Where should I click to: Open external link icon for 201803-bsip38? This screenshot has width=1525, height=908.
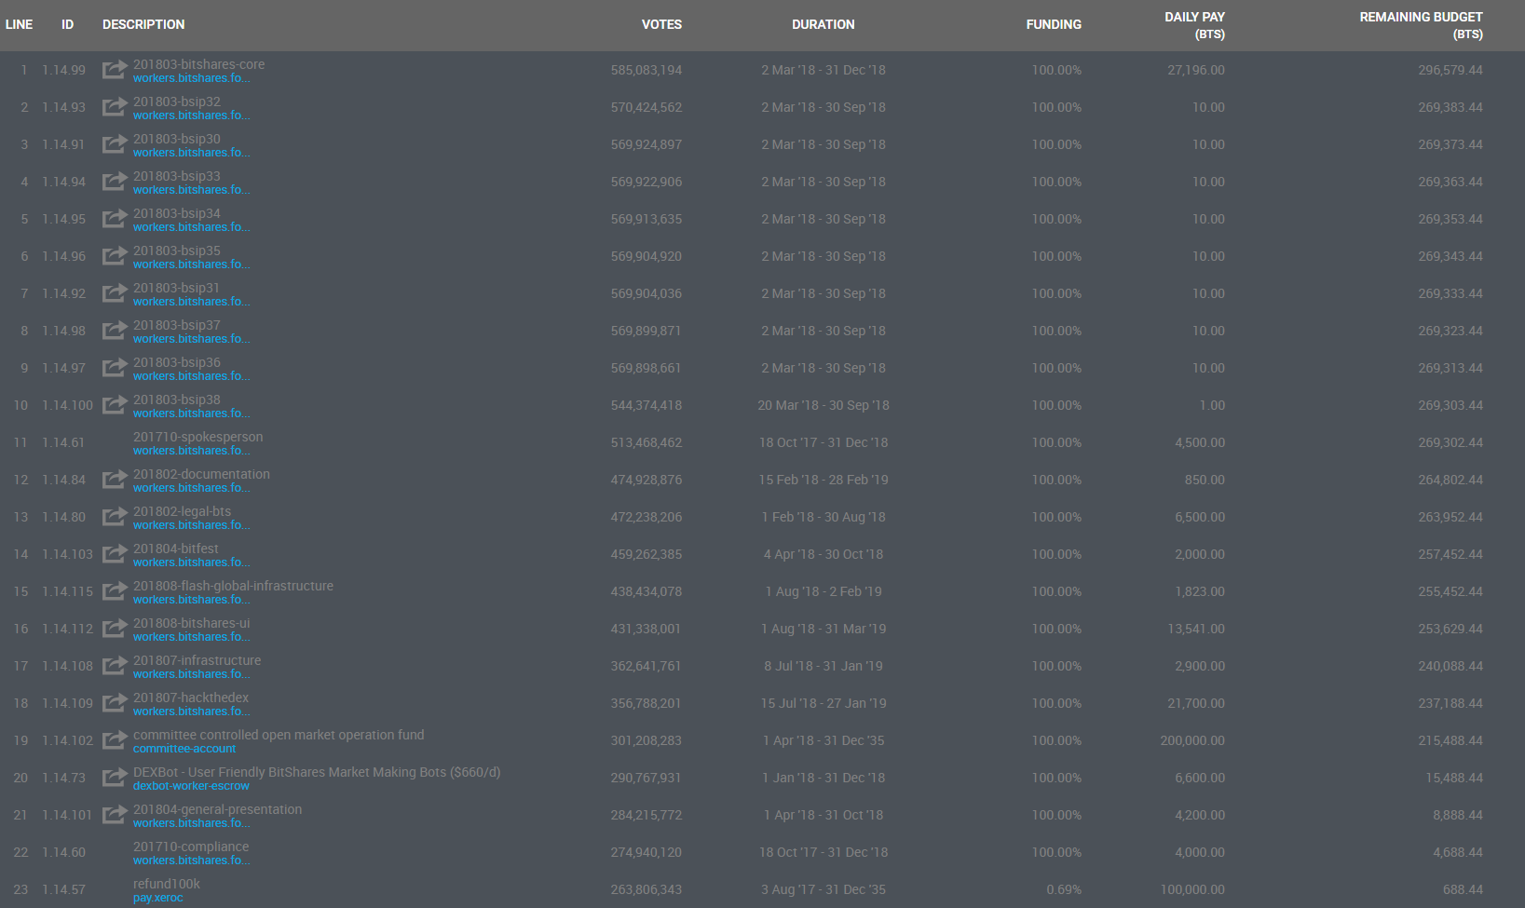(115, 405)
